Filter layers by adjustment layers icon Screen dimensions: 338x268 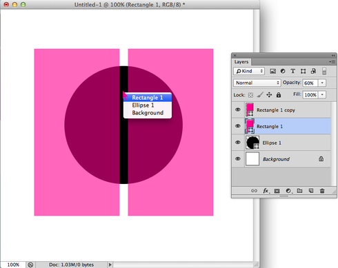[x=283, y=71]
